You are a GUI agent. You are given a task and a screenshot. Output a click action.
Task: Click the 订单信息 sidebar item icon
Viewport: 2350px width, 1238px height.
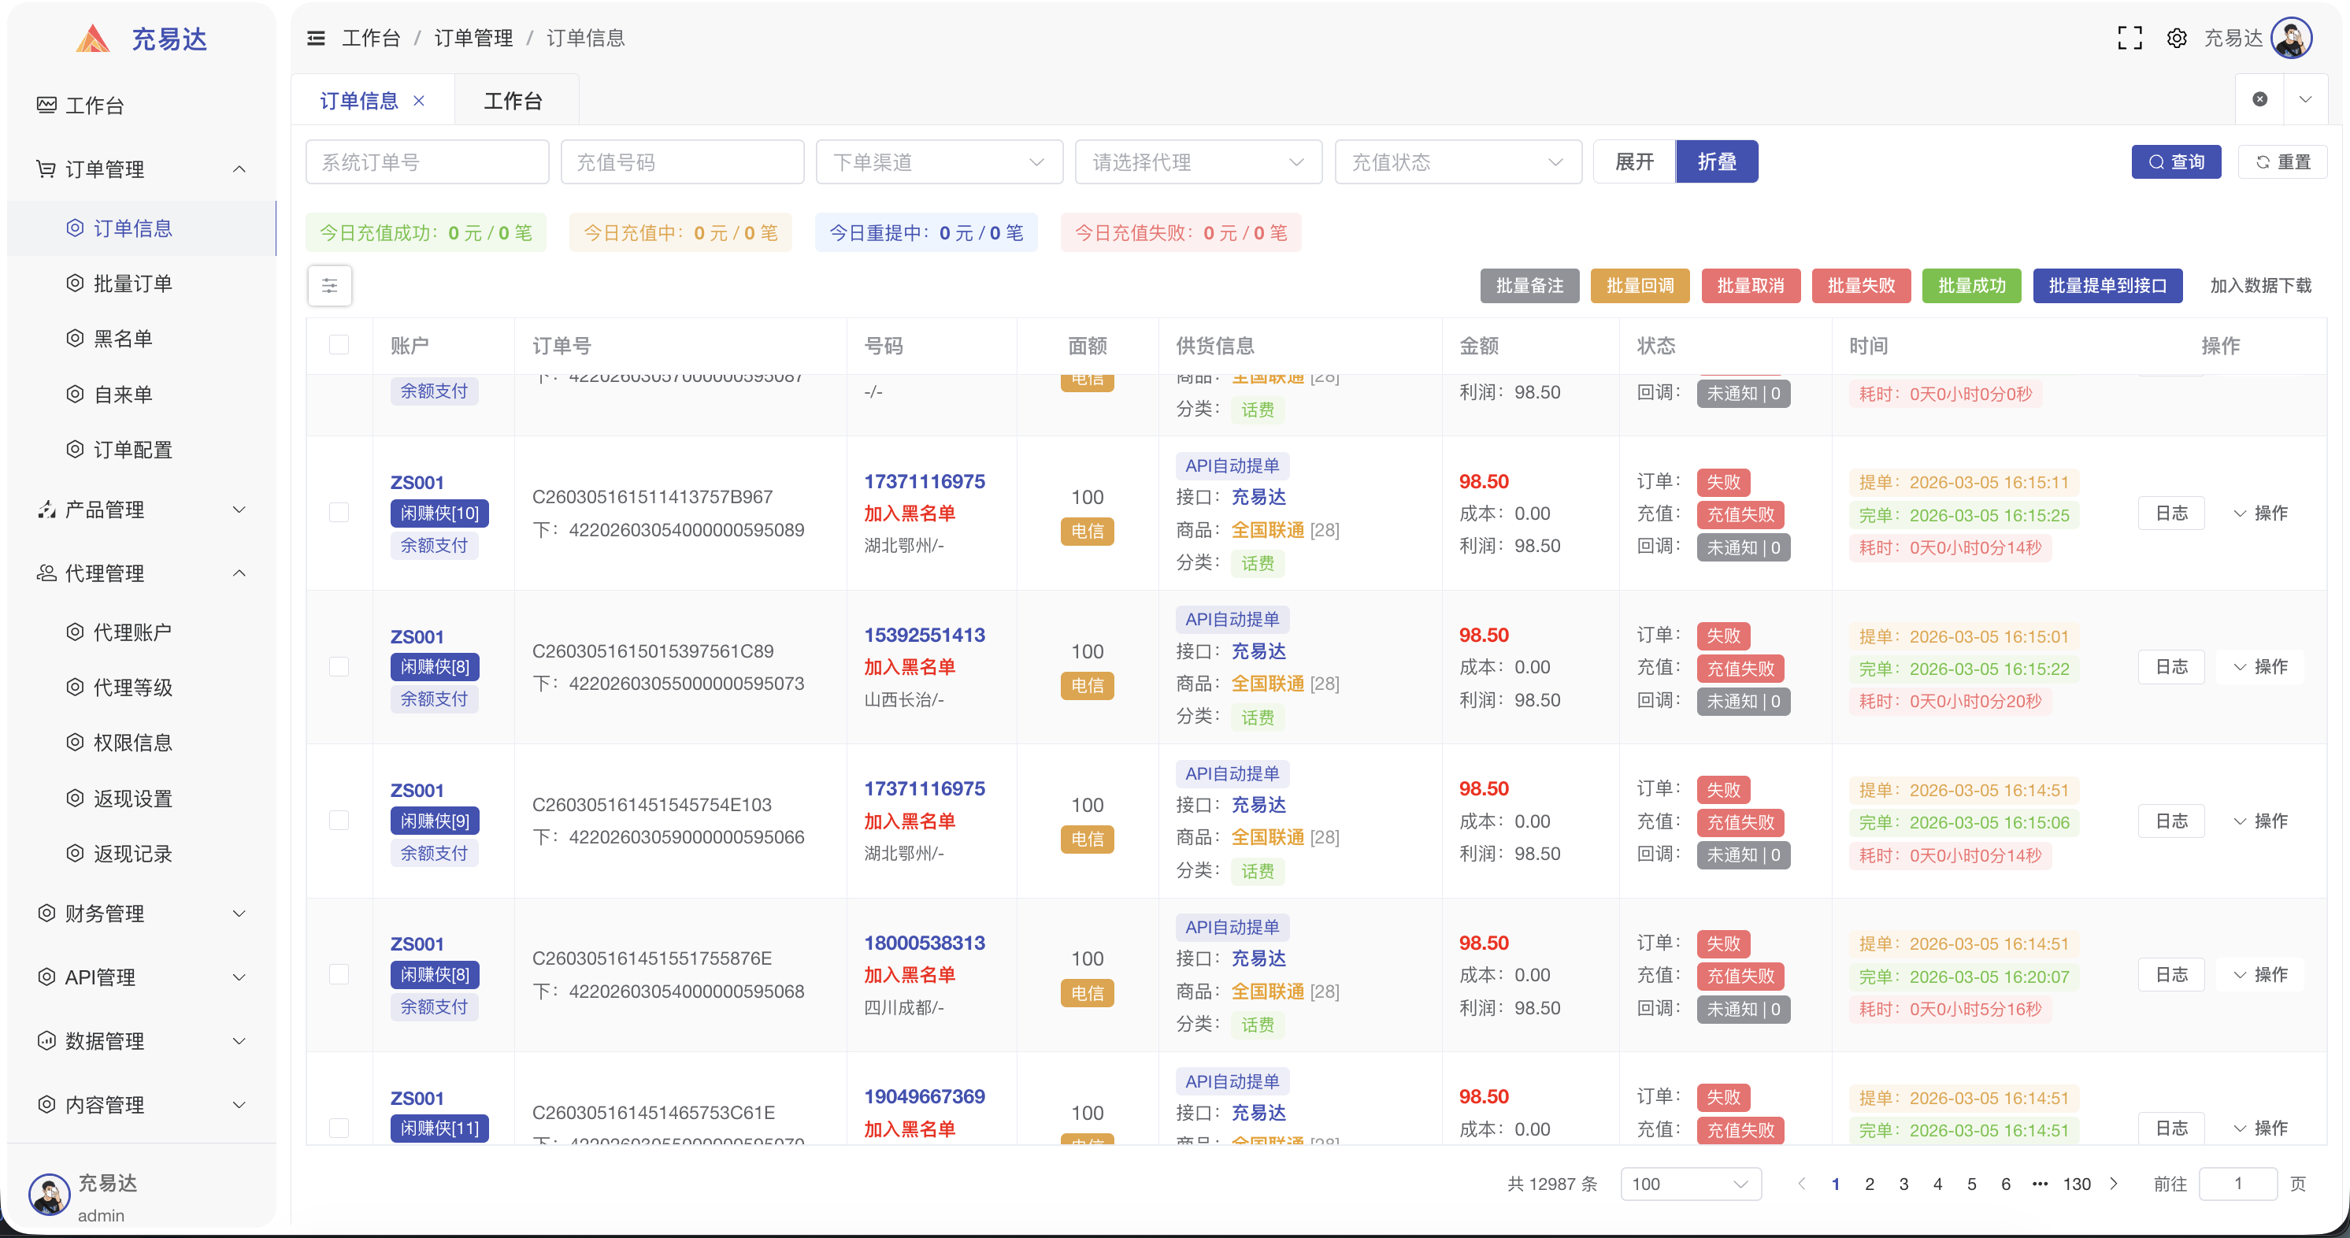pyautogui.click(x=75, y=228)
